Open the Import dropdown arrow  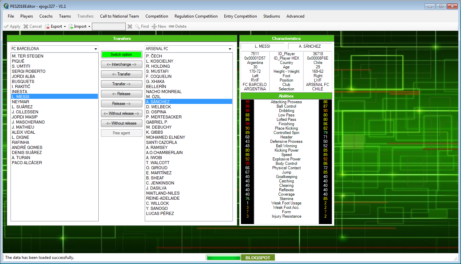[89, 26]
